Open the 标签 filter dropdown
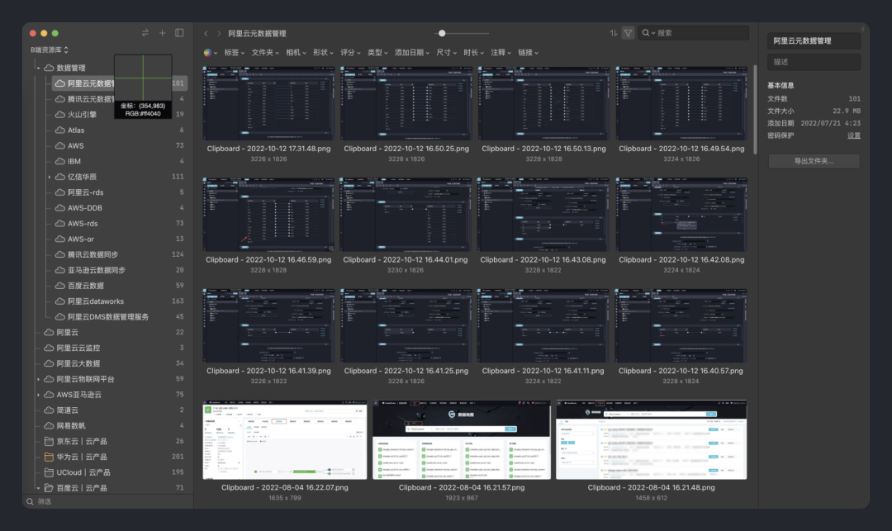Screen dimensions: 892x531 click(x=235, y=52)
